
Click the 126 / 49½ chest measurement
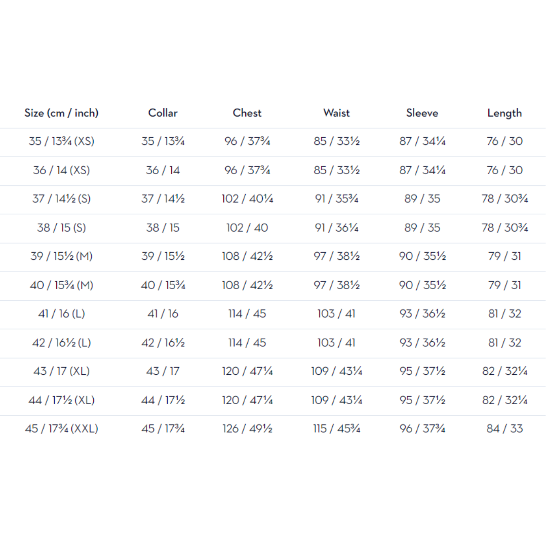point(247,429)
